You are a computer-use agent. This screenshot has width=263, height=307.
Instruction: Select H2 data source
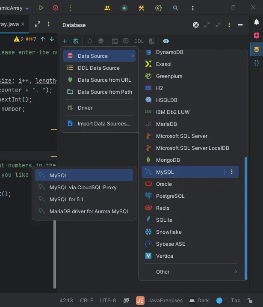190,88
